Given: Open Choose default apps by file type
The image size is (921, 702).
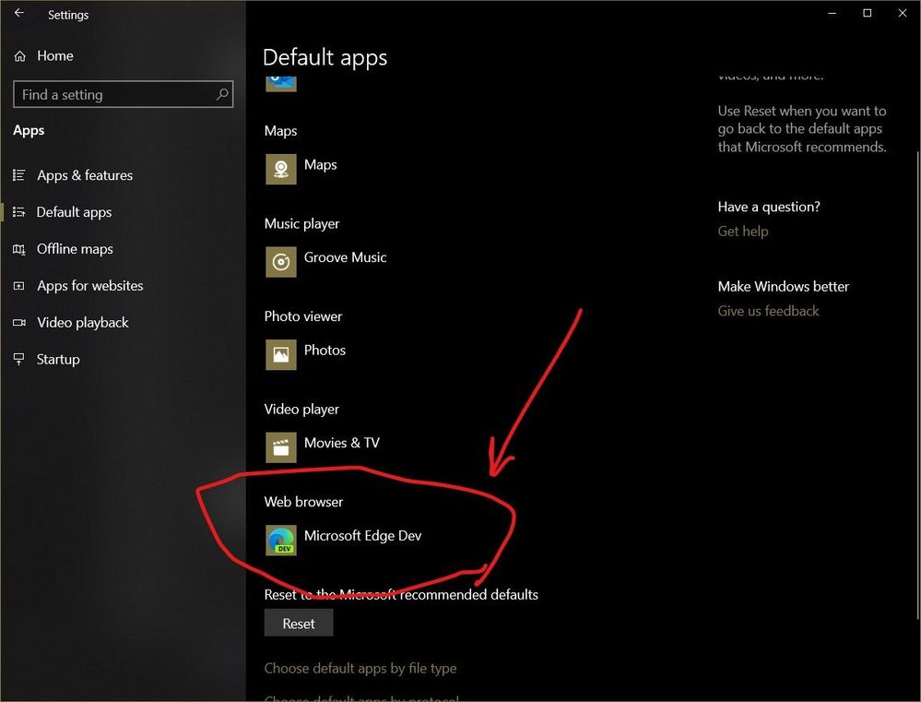Looking at the screenshot, I should click(360, 669).
